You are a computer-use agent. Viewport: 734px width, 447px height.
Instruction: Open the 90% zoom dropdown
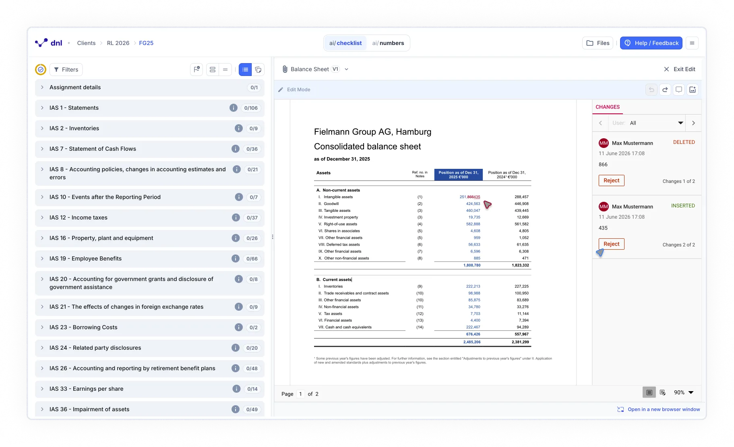(x=684, y=392)
